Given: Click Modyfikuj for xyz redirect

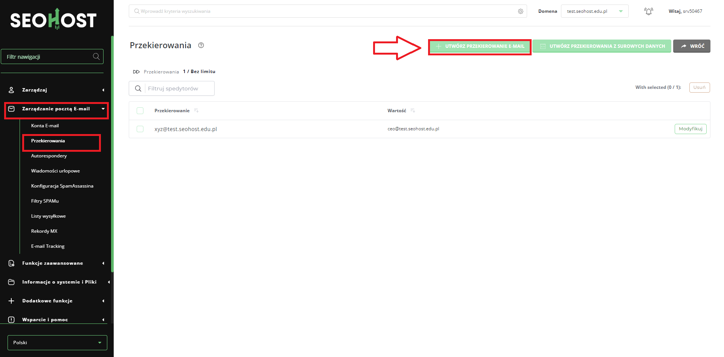Looking at the screenshot, I should pos(690,129).
